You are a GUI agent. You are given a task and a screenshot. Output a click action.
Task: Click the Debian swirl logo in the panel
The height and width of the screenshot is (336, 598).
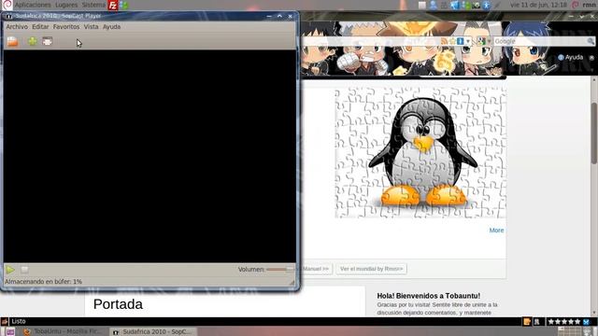[x=7, y=5]
